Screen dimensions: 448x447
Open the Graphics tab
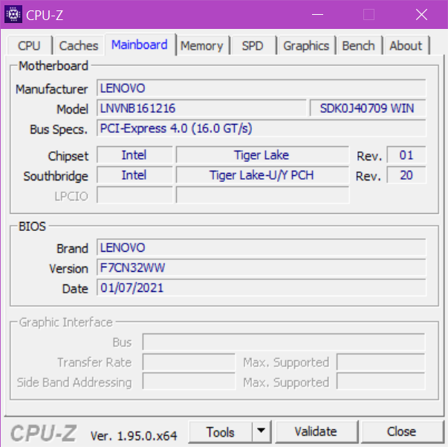click(x=305, y=46)
